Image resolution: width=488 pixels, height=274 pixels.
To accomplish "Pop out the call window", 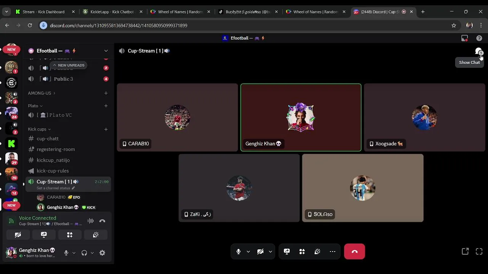I will [465, 252].
